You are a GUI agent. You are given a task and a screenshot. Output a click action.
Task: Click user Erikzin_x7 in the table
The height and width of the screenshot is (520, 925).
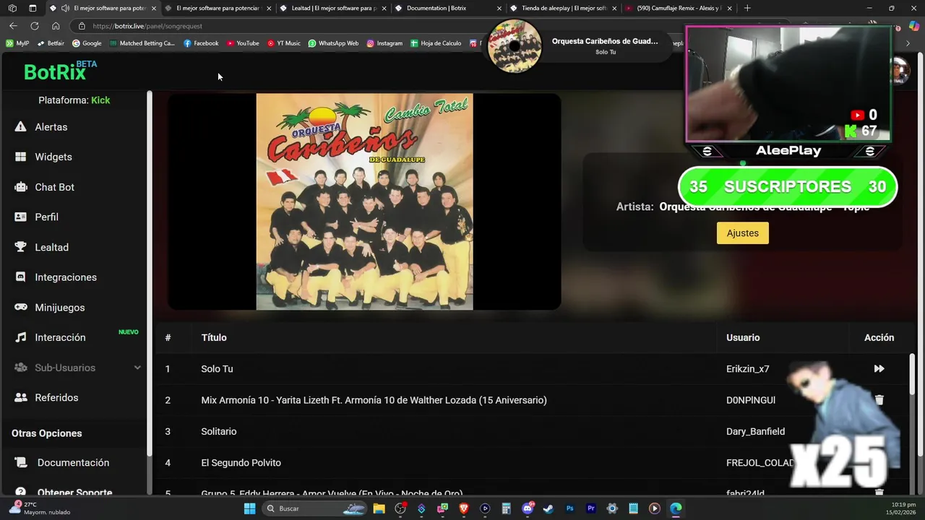(x=747, y=369)
